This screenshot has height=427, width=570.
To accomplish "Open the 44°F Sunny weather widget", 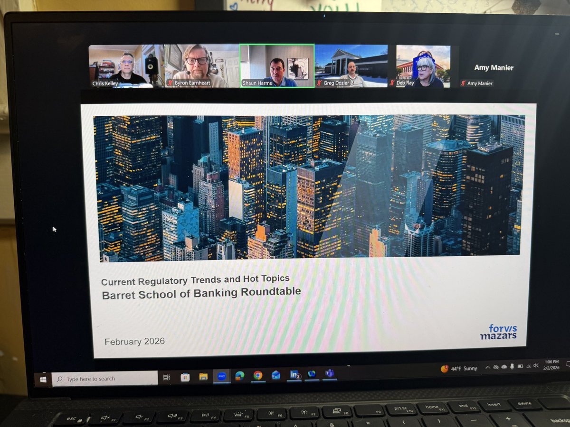I will tap(459, 368).
